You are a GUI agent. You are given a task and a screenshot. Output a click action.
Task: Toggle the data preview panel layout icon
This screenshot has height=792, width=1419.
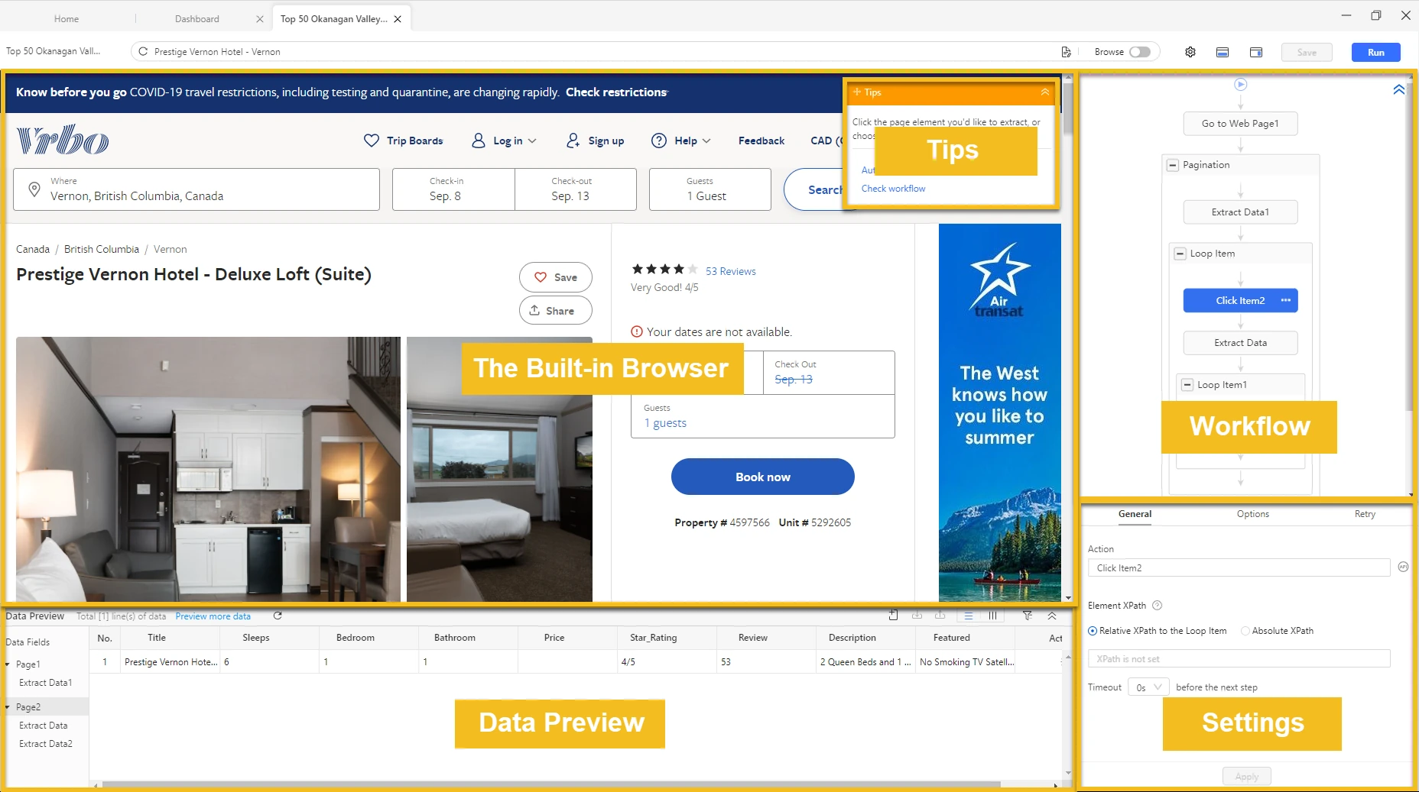1223,52
